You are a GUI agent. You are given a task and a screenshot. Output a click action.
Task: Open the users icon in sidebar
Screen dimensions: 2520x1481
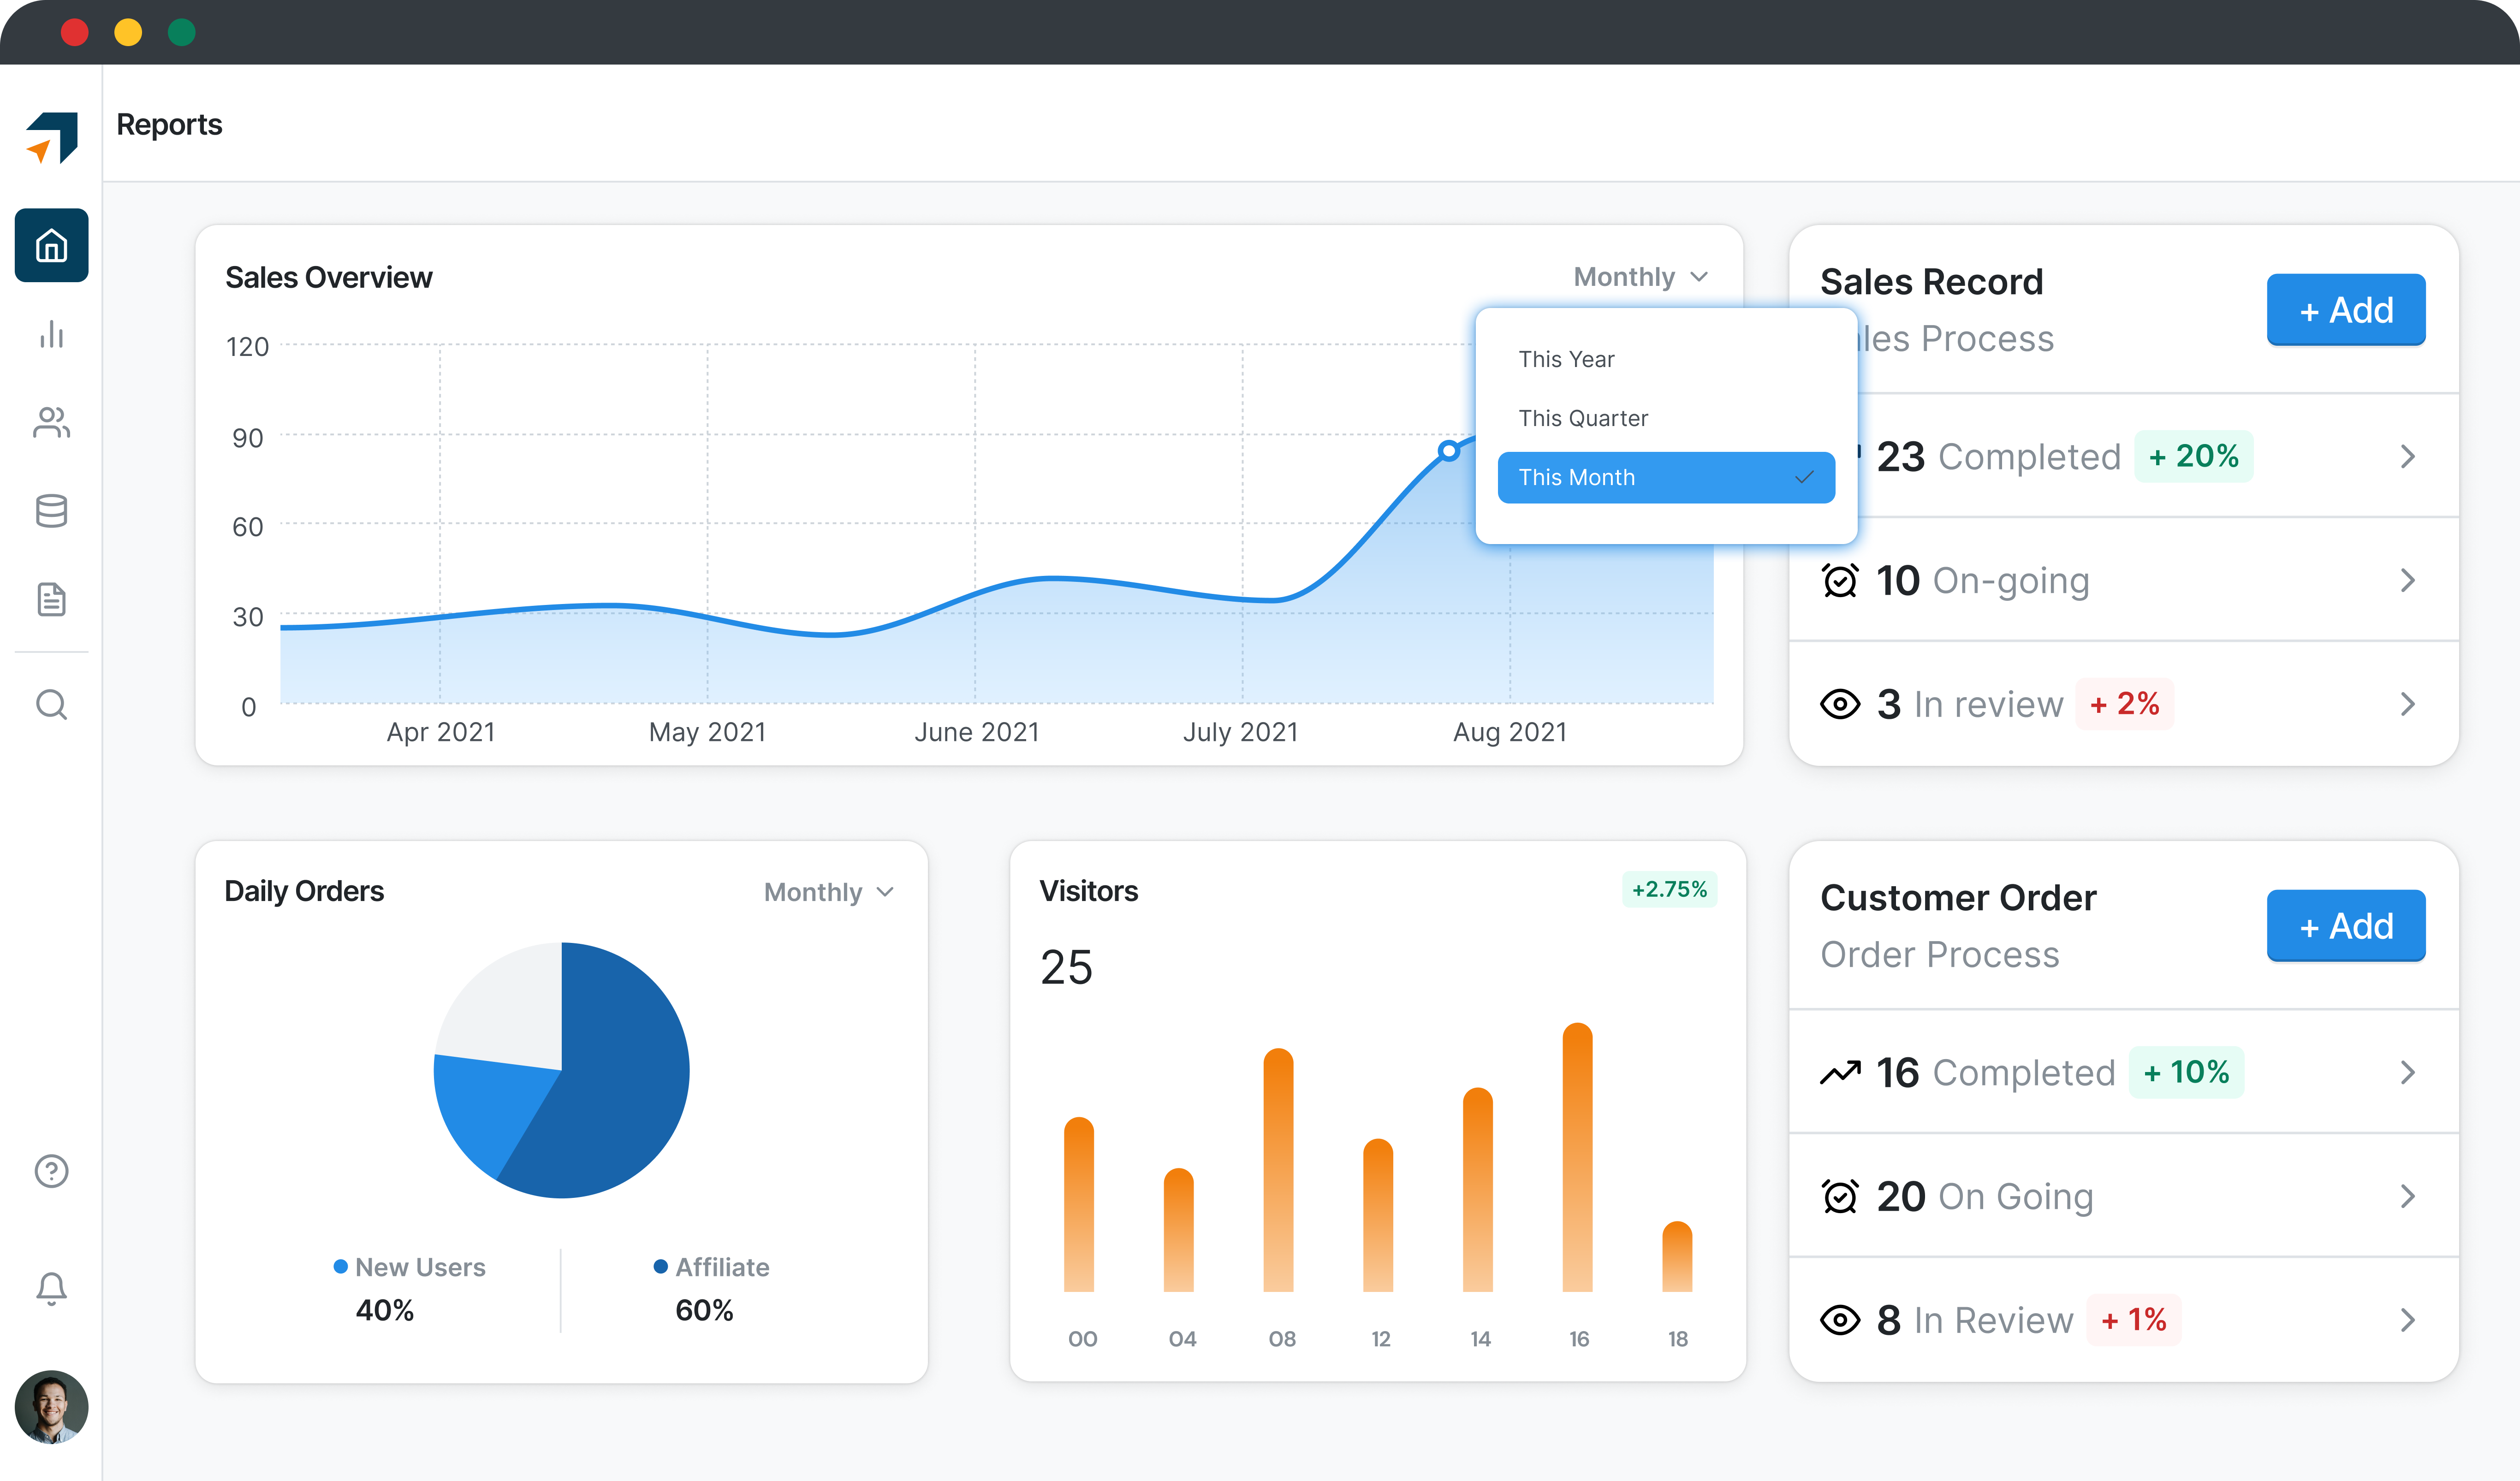point(51,422)
